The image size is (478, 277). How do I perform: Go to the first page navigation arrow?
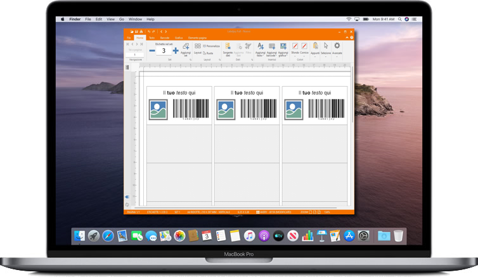pyautogui.click(x=127, y=44)
